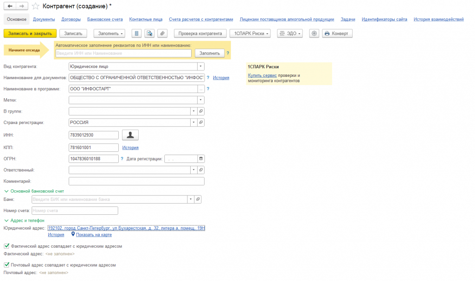
Task: Click help question mark near Заполнить button
Action: [228, 53]
